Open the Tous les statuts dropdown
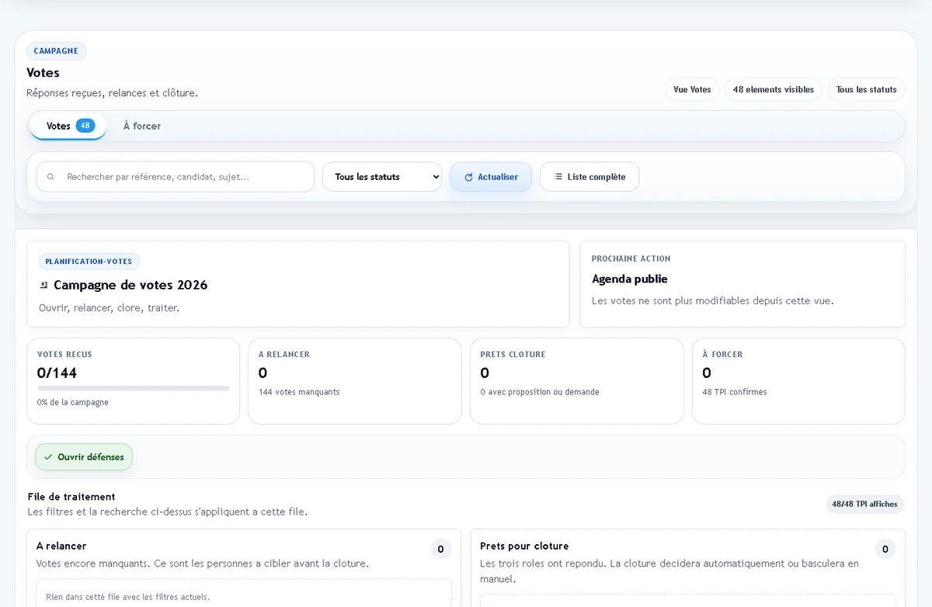This screenshot has height=607, width=932. point(382,177)
